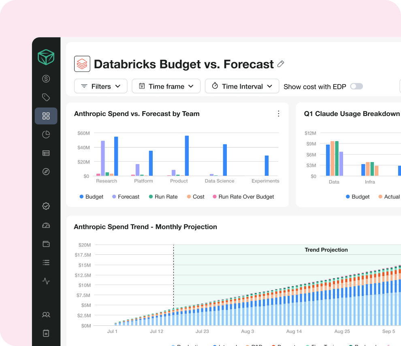Click the Data Science team axis label
Viewport: 401px width, 346px height.
(220, 181)
